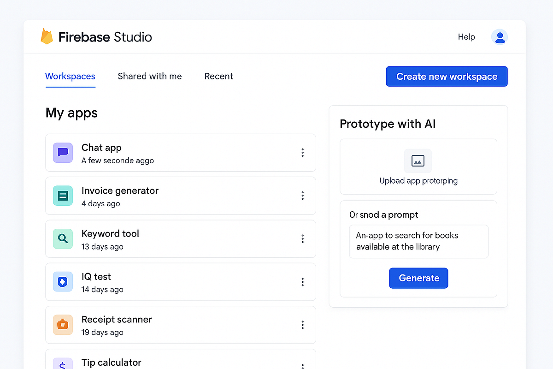Screen dimensions: 553x369
Task: Open the Chat app speech bubble icon
Action: click(x=63, y=153)
